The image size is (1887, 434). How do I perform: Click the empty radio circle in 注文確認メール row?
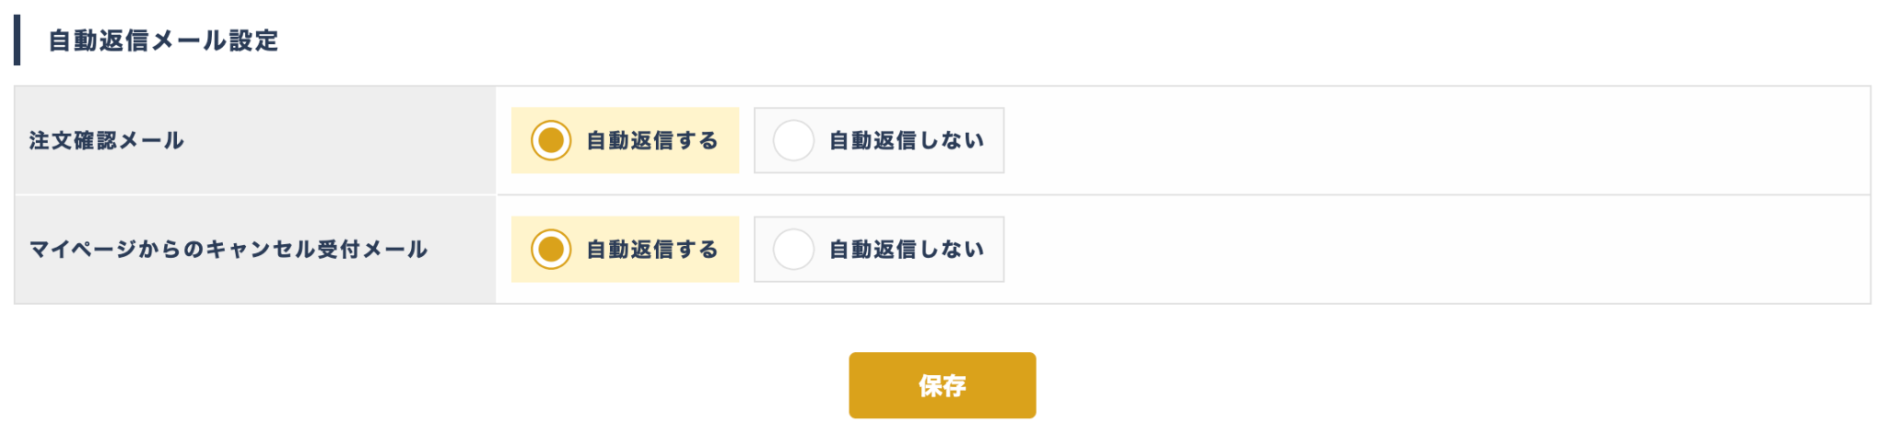click(793, 141)
